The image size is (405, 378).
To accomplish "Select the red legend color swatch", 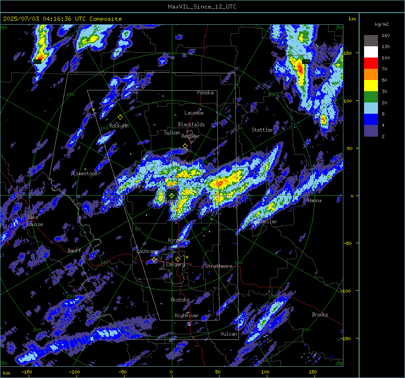I will 371,63.
